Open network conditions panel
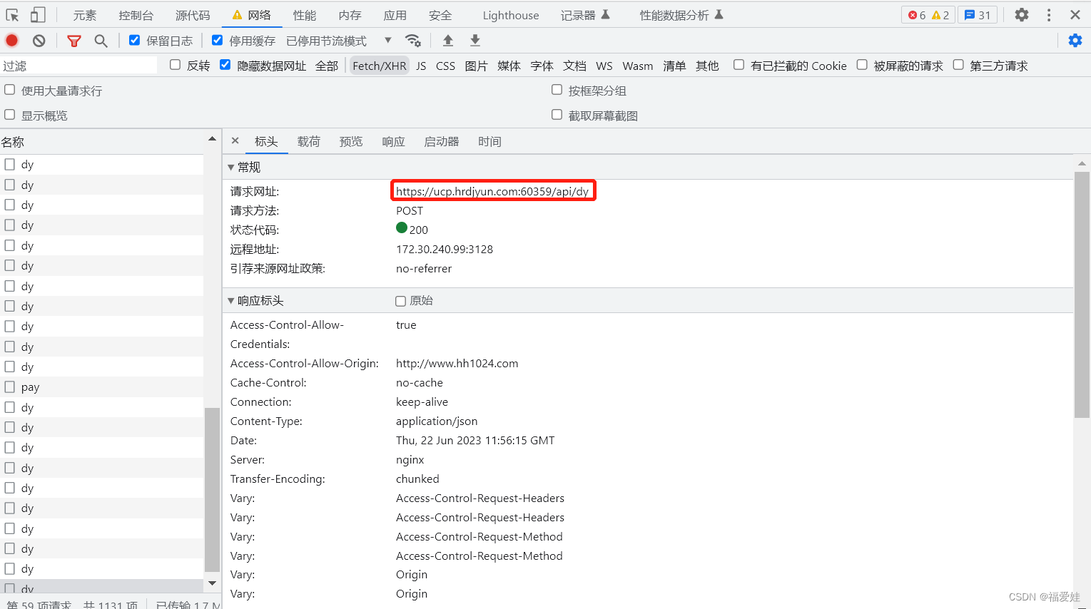Viewport: 1091px width, 609px height. click(x=413, y=41)
